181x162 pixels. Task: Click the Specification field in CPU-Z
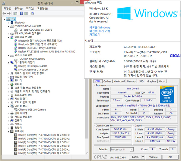(143, 106)
